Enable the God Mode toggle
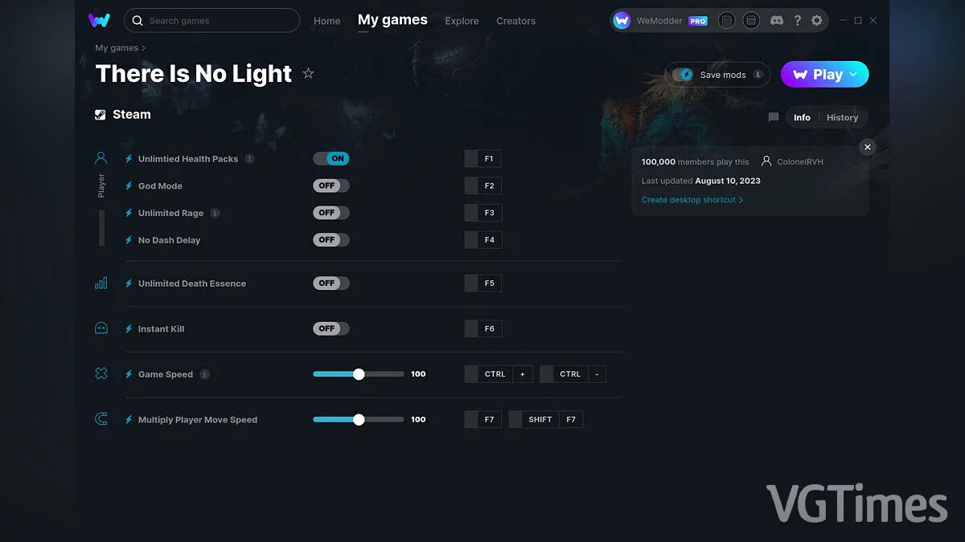This screenshot has width=965, height=542. (331, 185)
